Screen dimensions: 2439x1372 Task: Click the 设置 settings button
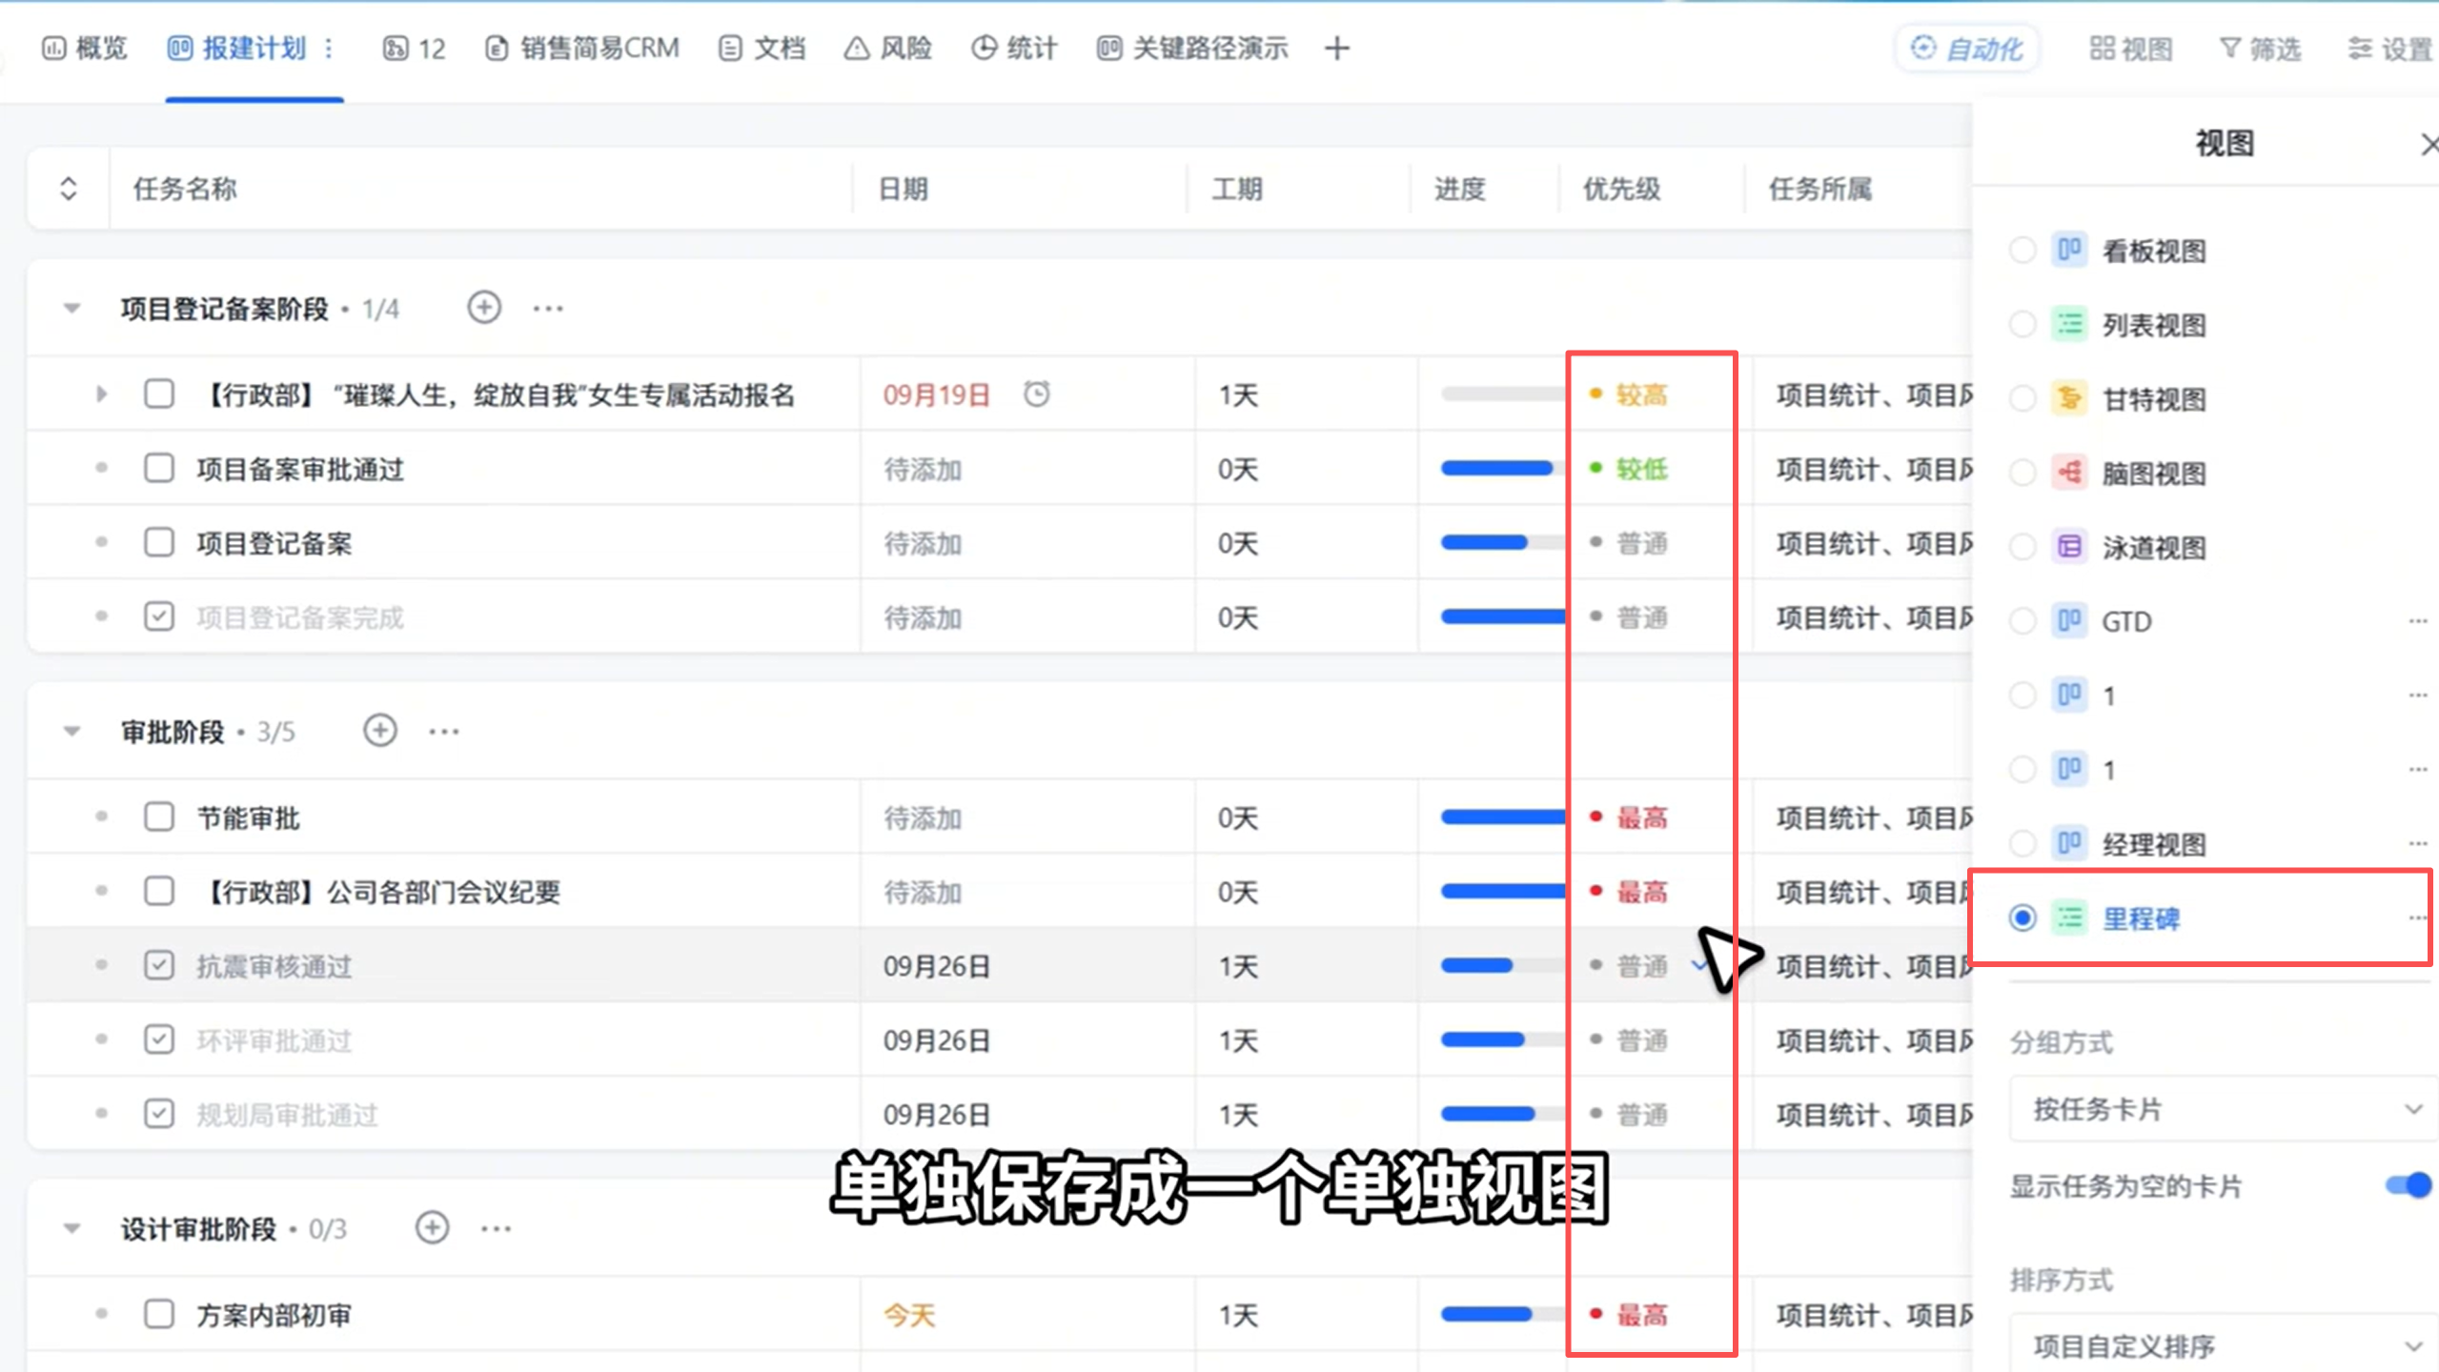[2389, 49]
